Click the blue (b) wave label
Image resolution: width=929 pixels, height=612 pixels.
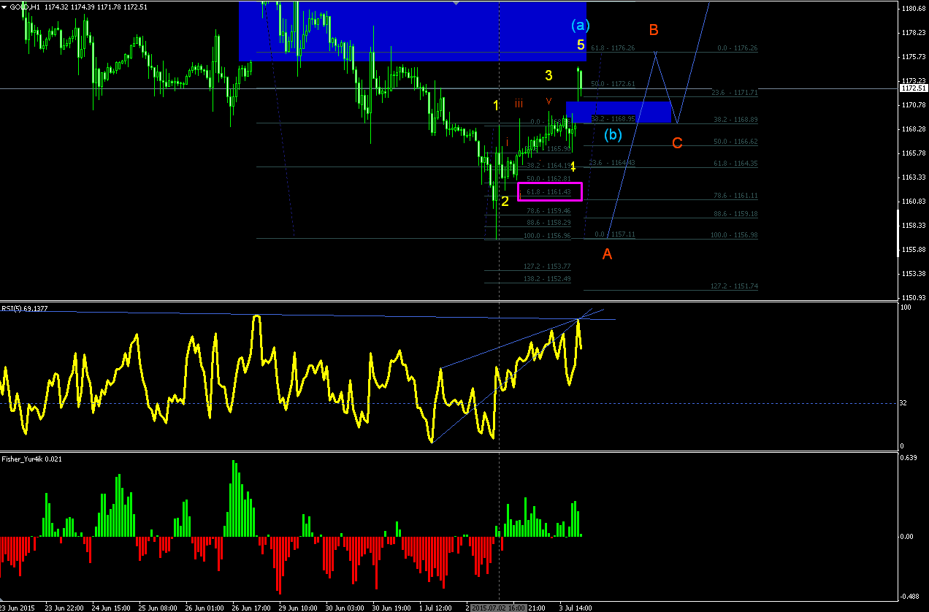[x=613, y=134]
